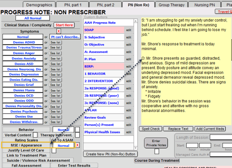Image resolution: width=232 pixels, height=168 pixels.
Task: Tick the checkbox under Enter Private Notes
Action: tap(157, 151)
